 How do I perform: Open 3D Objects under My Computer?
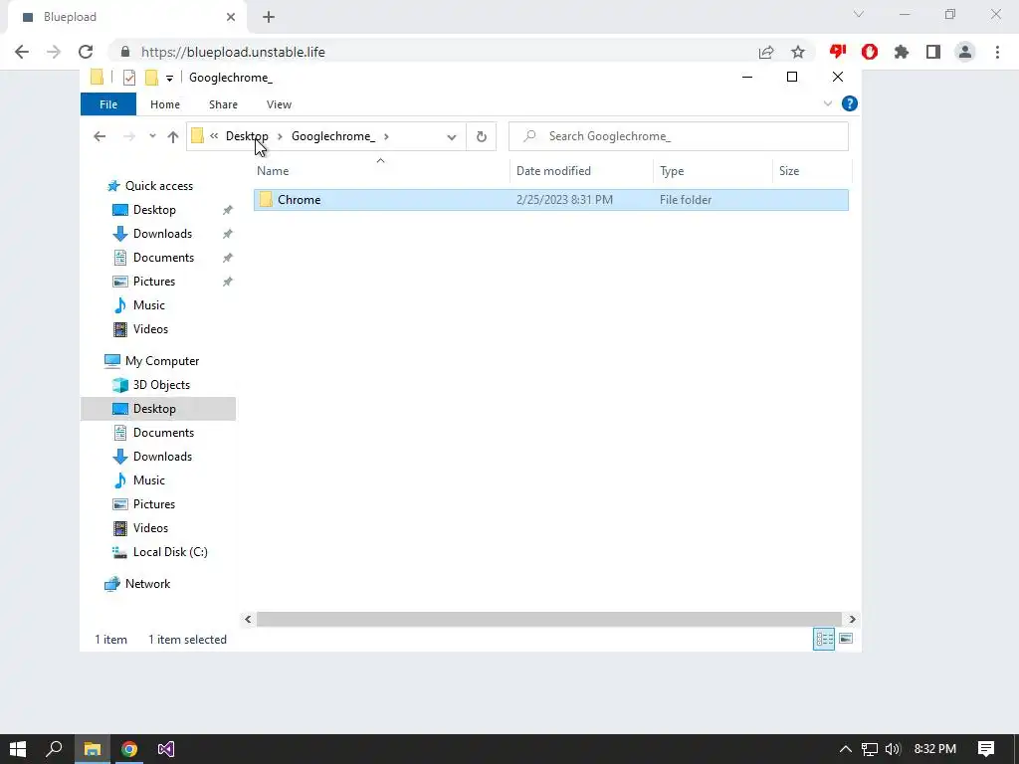pyautogui.click(x=161, y=385)
